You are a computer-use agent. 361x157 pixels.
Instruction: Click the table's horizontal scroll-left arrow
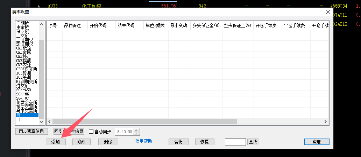[49, 122]
